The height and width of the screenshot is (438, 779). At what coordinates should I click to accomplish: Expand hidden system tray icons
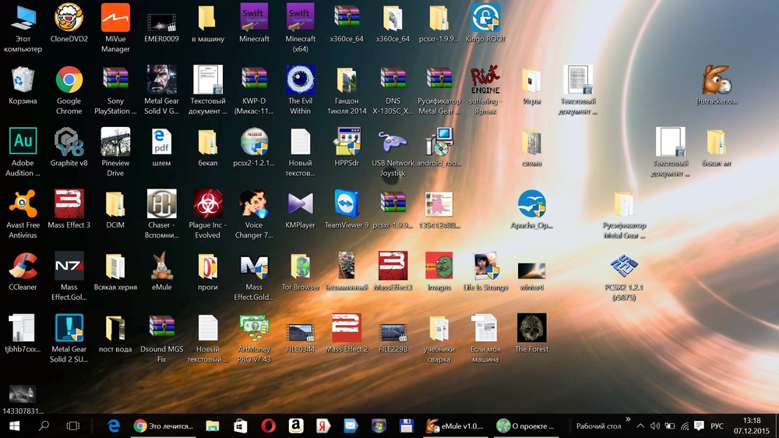(640, 426)
